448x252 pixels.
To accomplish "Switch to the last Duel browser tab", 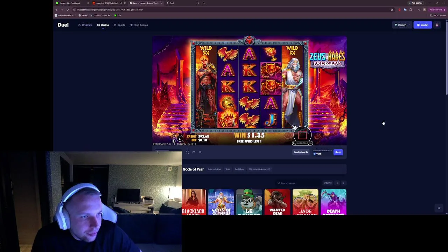I will point(182,3).
